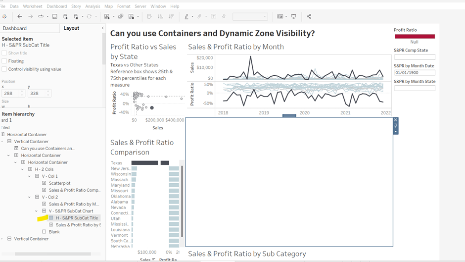Viewport: 465px width, 262px height.
Task: Click the Share icon in toolbar
Action: [x=309, y=16]
